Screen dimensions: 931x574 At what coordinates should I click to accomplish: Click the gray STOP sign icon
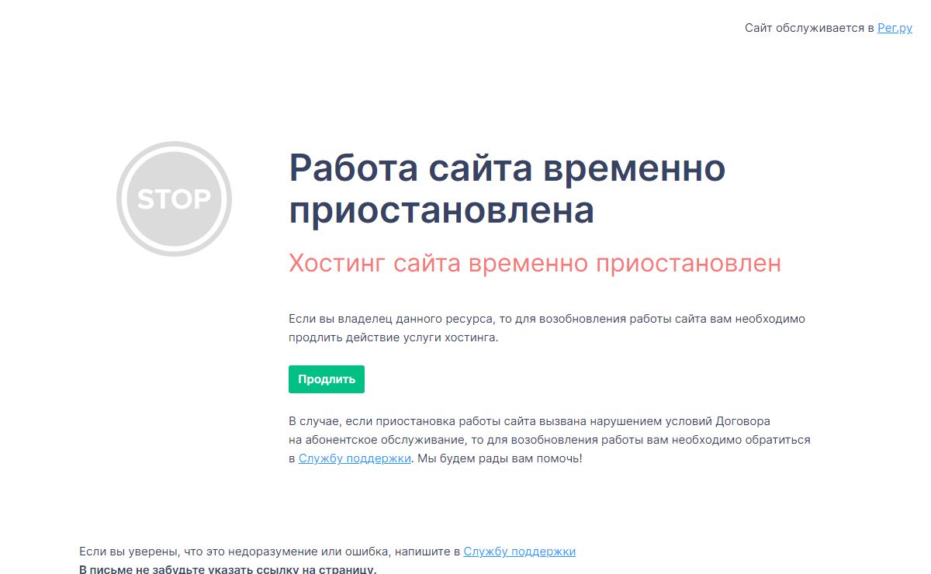175,199
